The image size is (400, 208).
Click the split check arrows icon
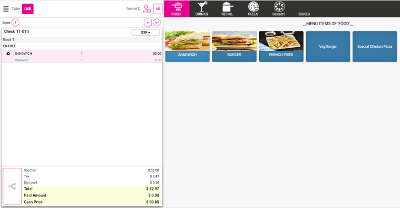12,186
